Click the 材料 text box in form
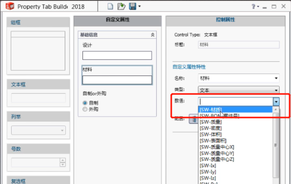Screen dimensions: 291x184 coord(117,80)
